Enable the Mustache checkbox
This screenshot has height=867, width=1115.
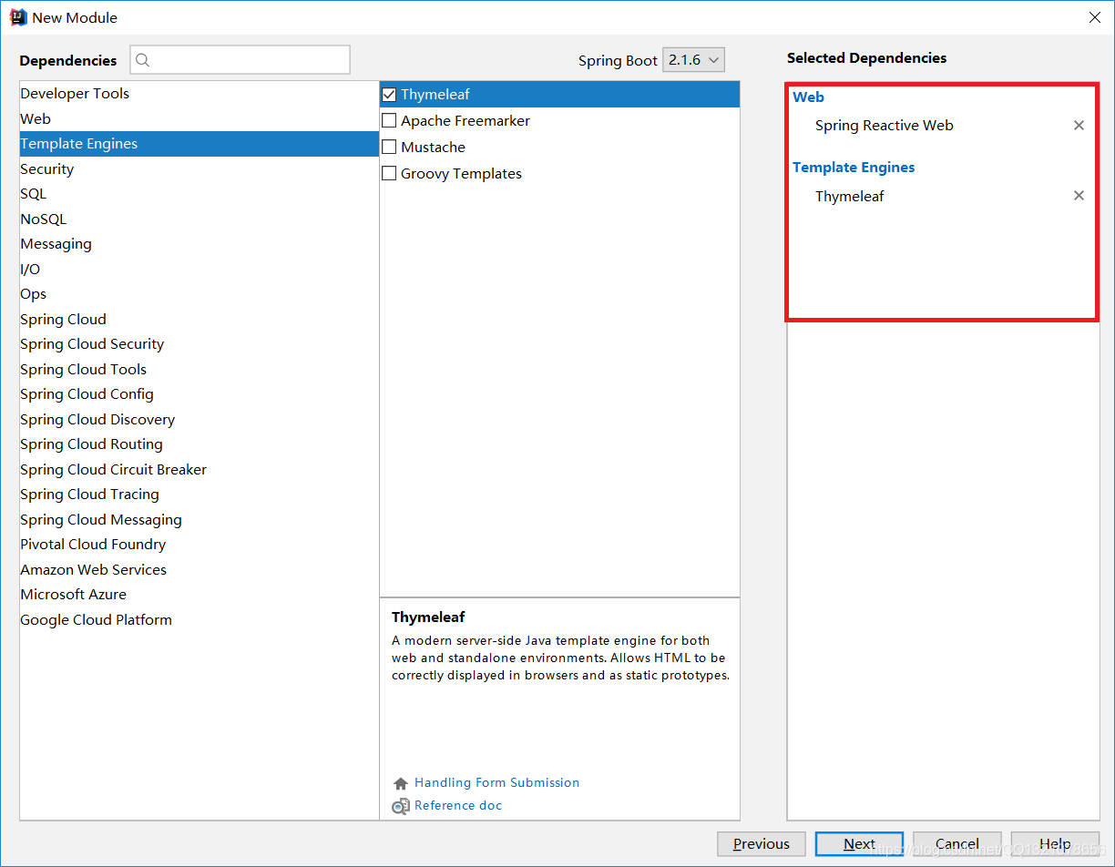click(389, 148)
